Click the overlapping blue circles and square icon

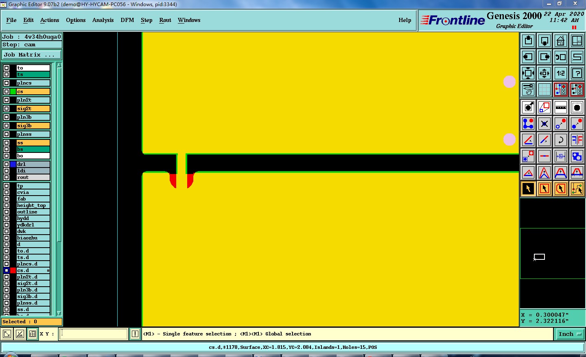click(577, 156)
